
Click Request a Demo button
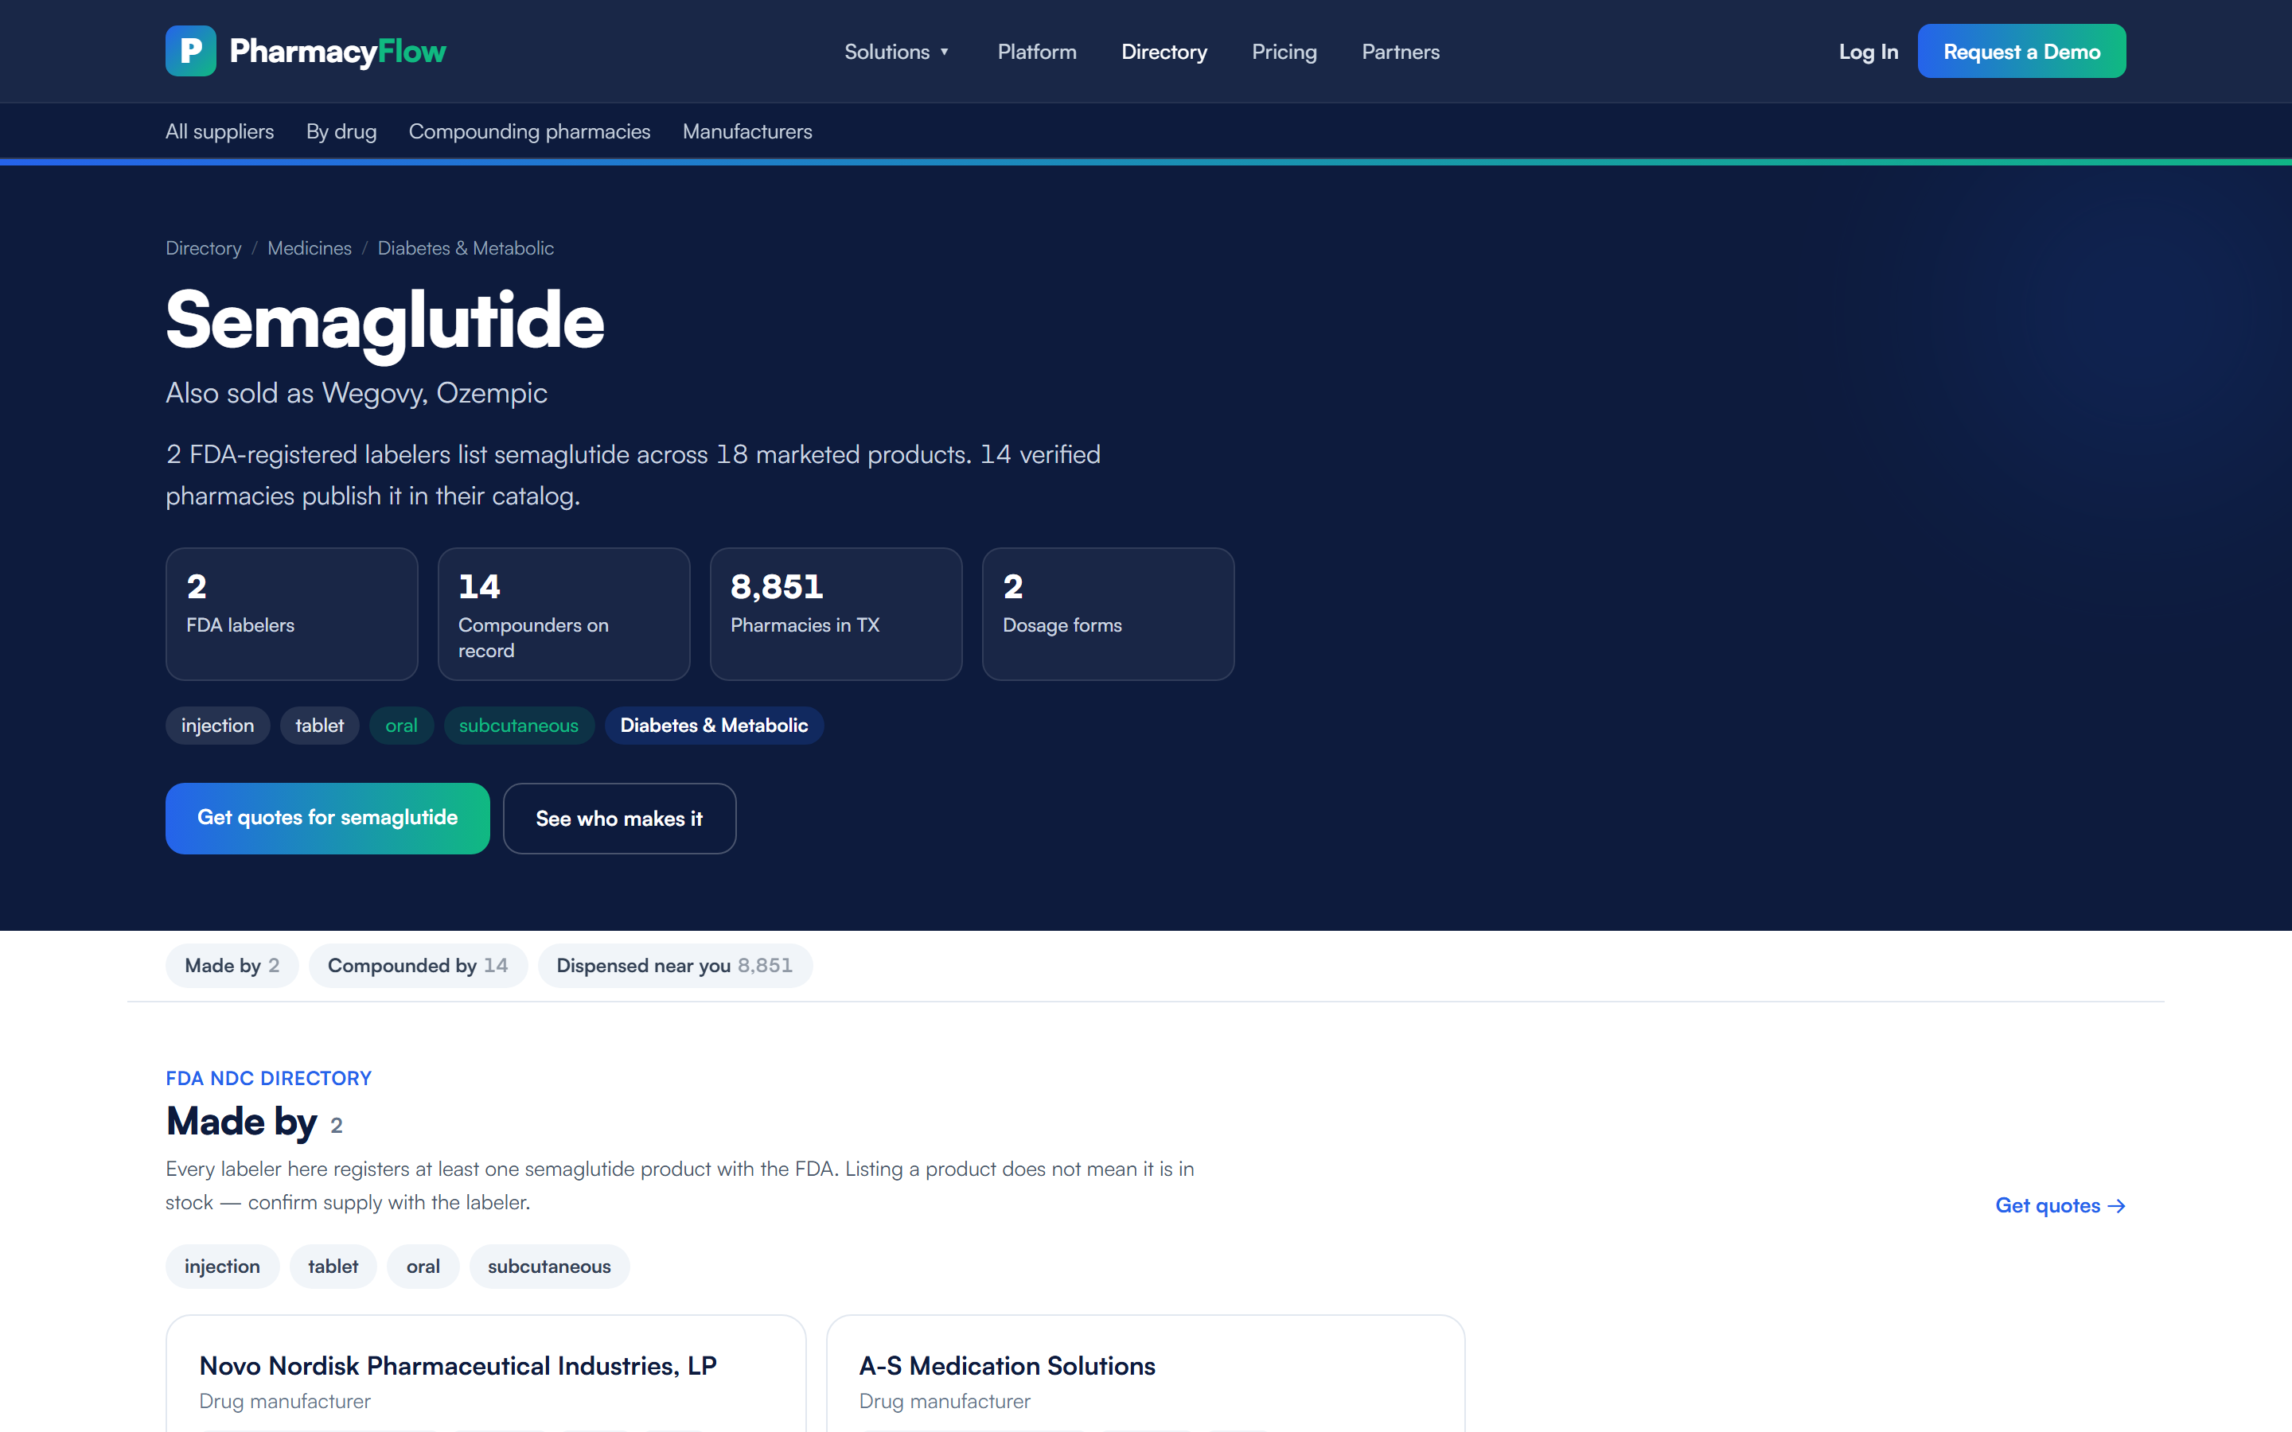(x=2021, y=51)
